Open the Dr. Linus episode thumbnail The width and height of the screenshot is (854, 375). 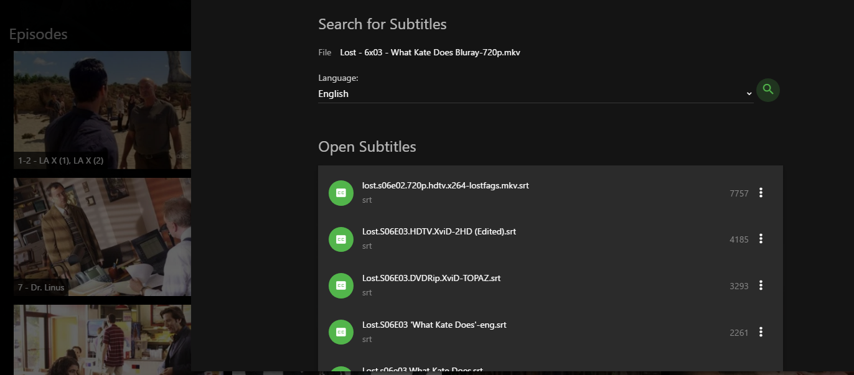pyautogui.click(x=102, y=236)
